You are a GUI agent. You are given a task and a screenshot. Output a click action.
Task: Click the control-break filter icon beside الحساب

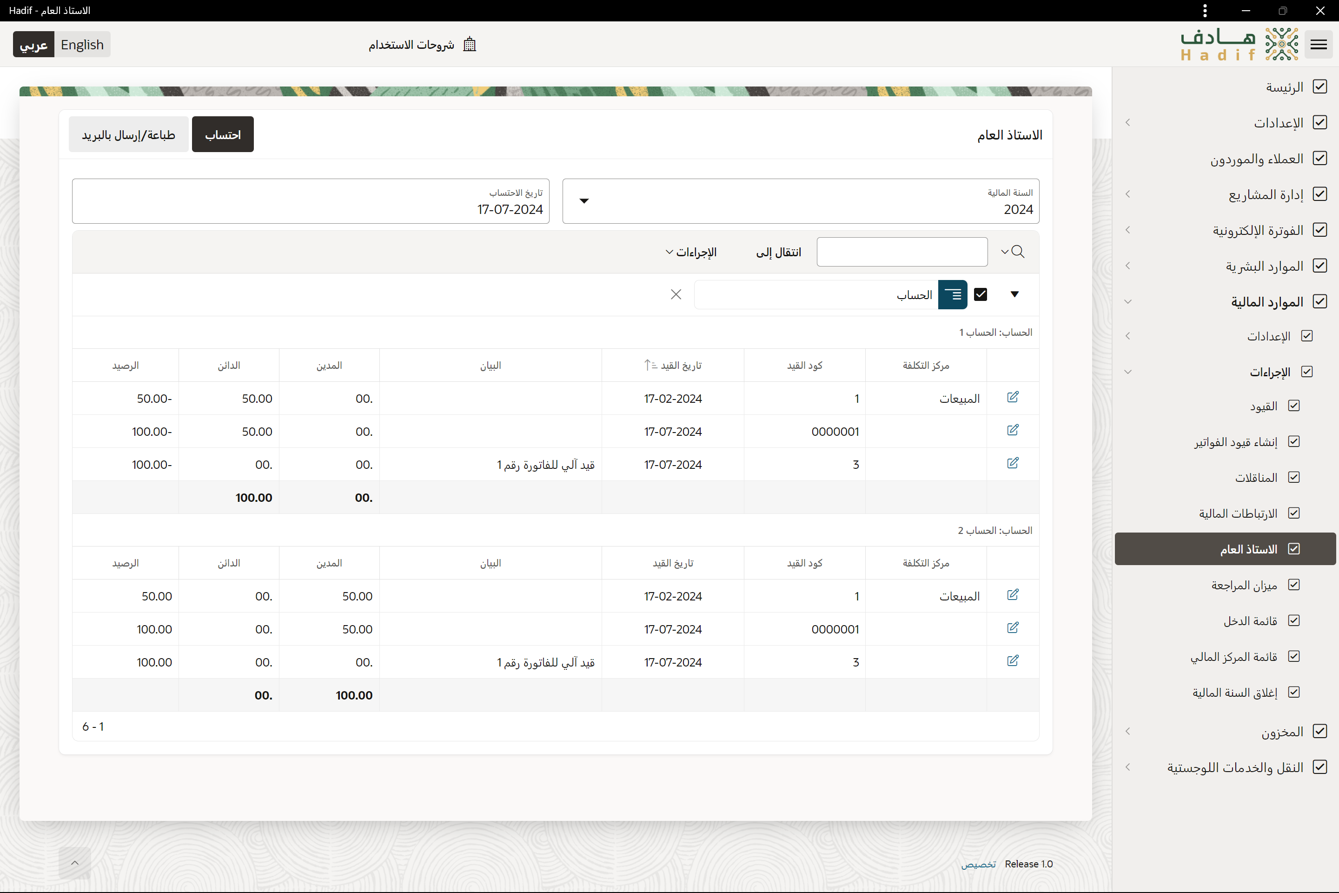[x=953, y=294]
